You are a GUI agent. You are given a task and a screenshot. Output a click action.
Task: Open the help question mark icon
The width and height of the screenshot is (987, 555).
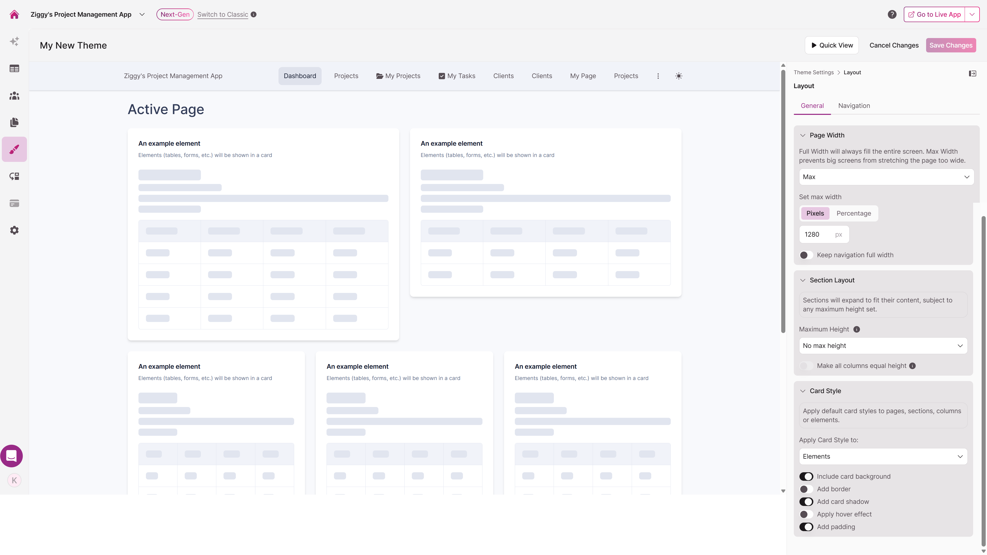pyautogui.click(x=892, y=15)
